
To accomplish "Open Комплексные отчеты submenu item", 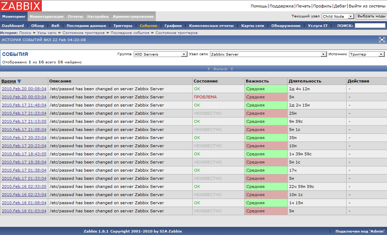I will coord(211,25).
